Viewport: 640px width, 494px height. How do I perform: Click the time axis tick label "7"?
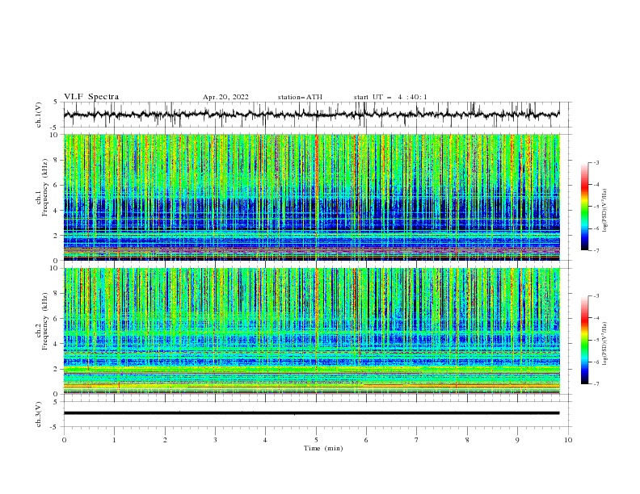click(417, 440)
